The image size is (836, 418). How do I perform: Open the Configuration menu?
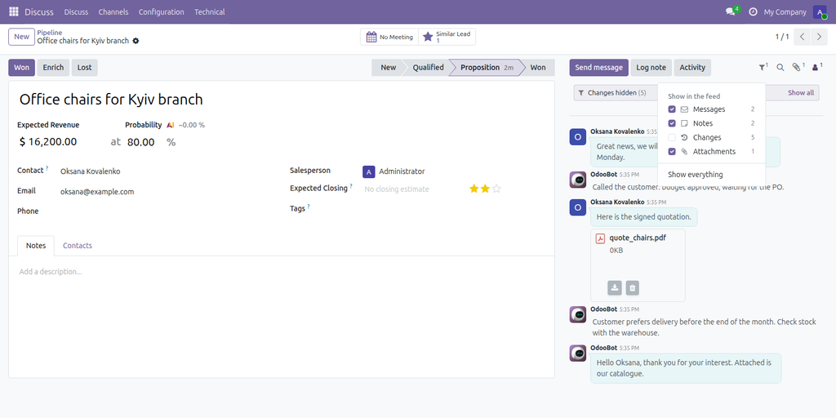(x=162, y=11)
